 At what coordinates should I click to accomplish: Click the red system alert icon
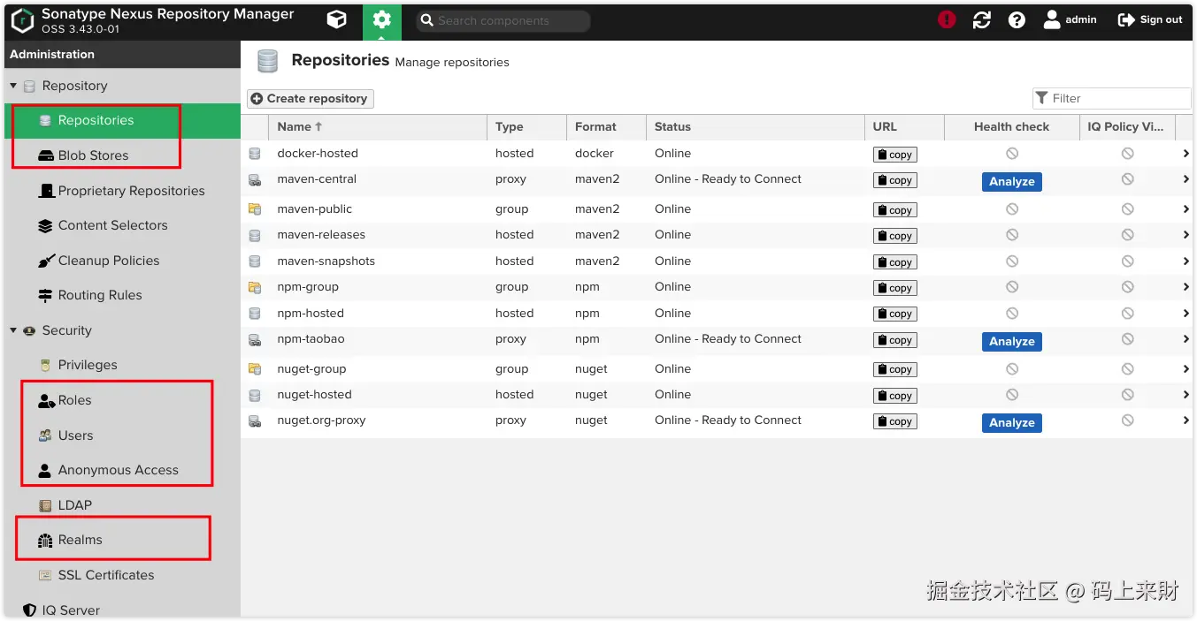click(947, 19)
